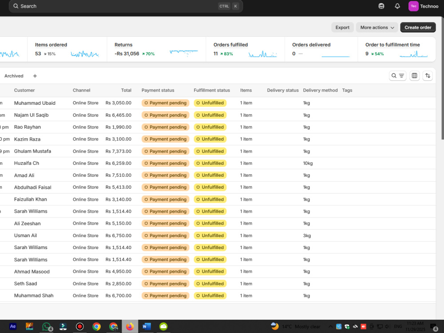
Task: Select customer Huzaifa Ch
Action: pyautogui.click(x=27, y=163)
